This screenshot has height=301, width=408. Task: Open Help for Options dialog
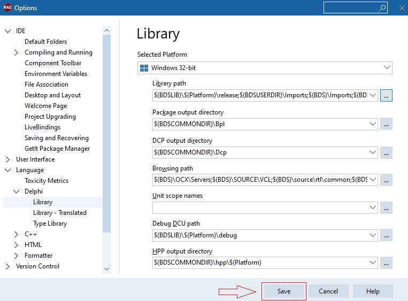click(373, 291)
